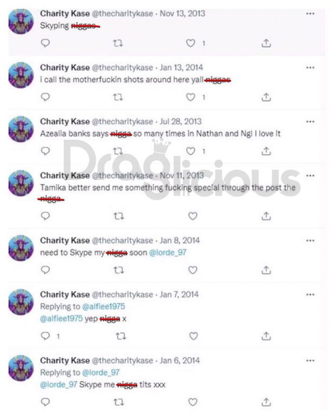Screen dimensions: 334x411
Task: Open the @lorde_97 mention in Jan 8 tweet
Action: [168, 252]
